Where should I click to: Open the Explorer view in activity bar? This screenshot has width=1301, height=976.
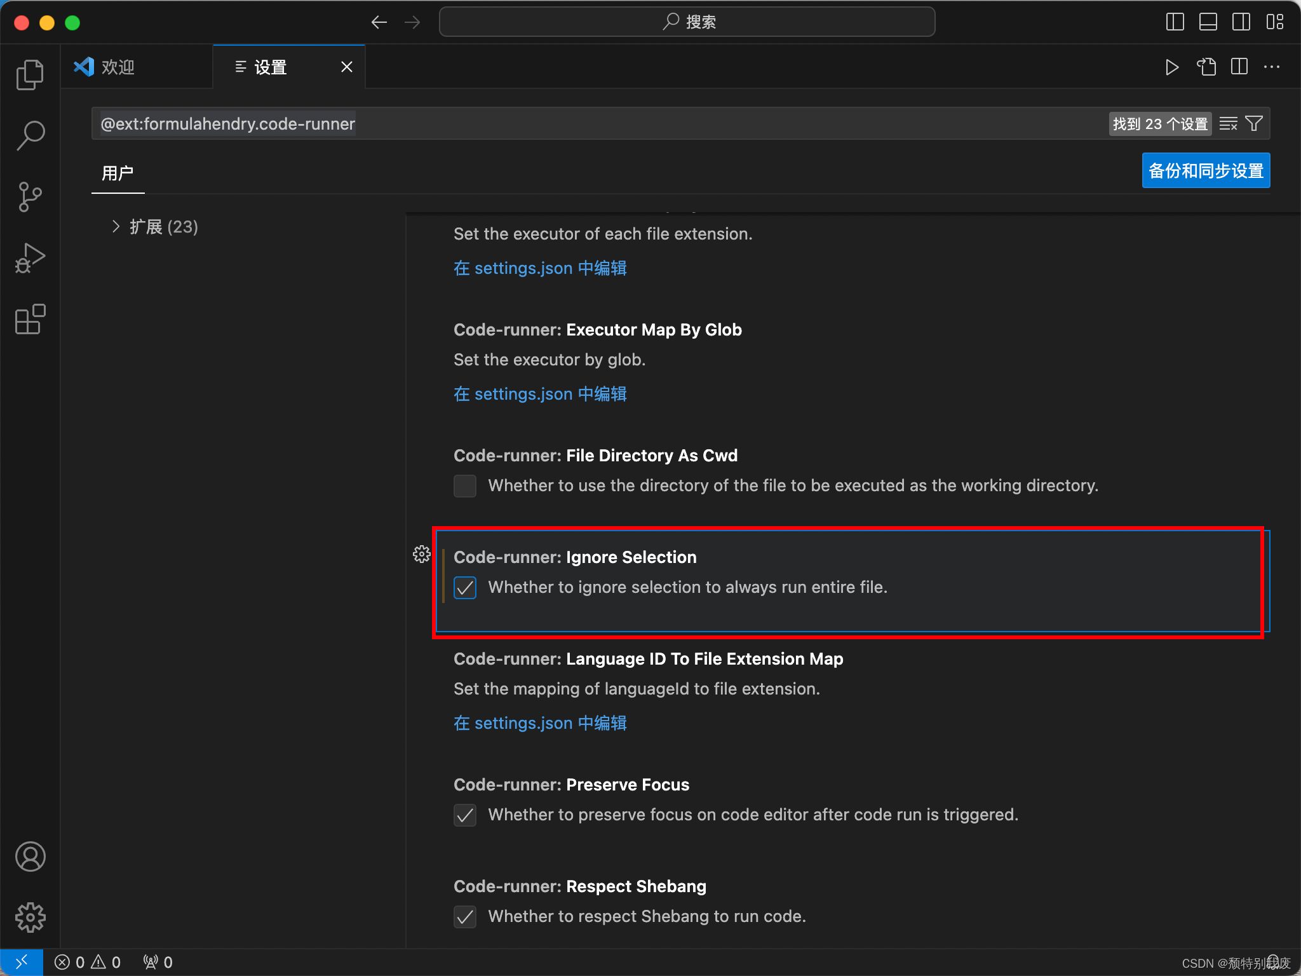point(30,74)
